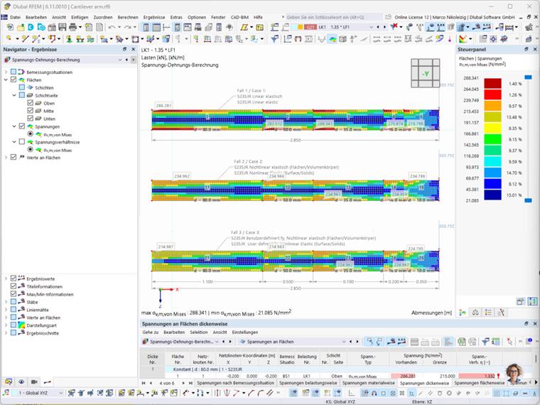Viewport: 540px width, 405px height.
Task: Open the 1 - Global XYZ coordinate system dropdown
Action: (x=60, y=393)
